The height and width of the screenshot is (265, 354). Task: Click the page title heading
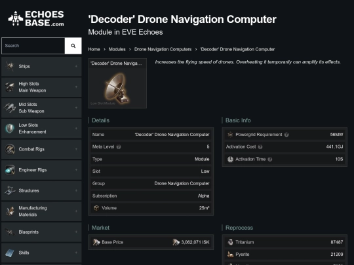[182, 20]
